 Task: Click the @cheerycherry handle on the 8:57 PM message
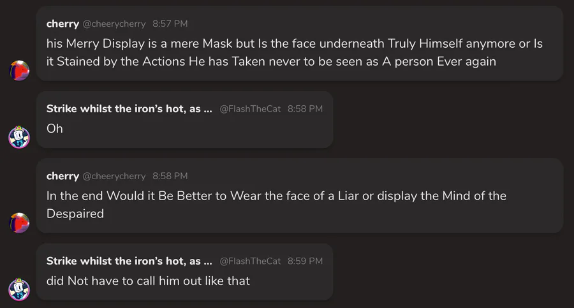(114, 24)
